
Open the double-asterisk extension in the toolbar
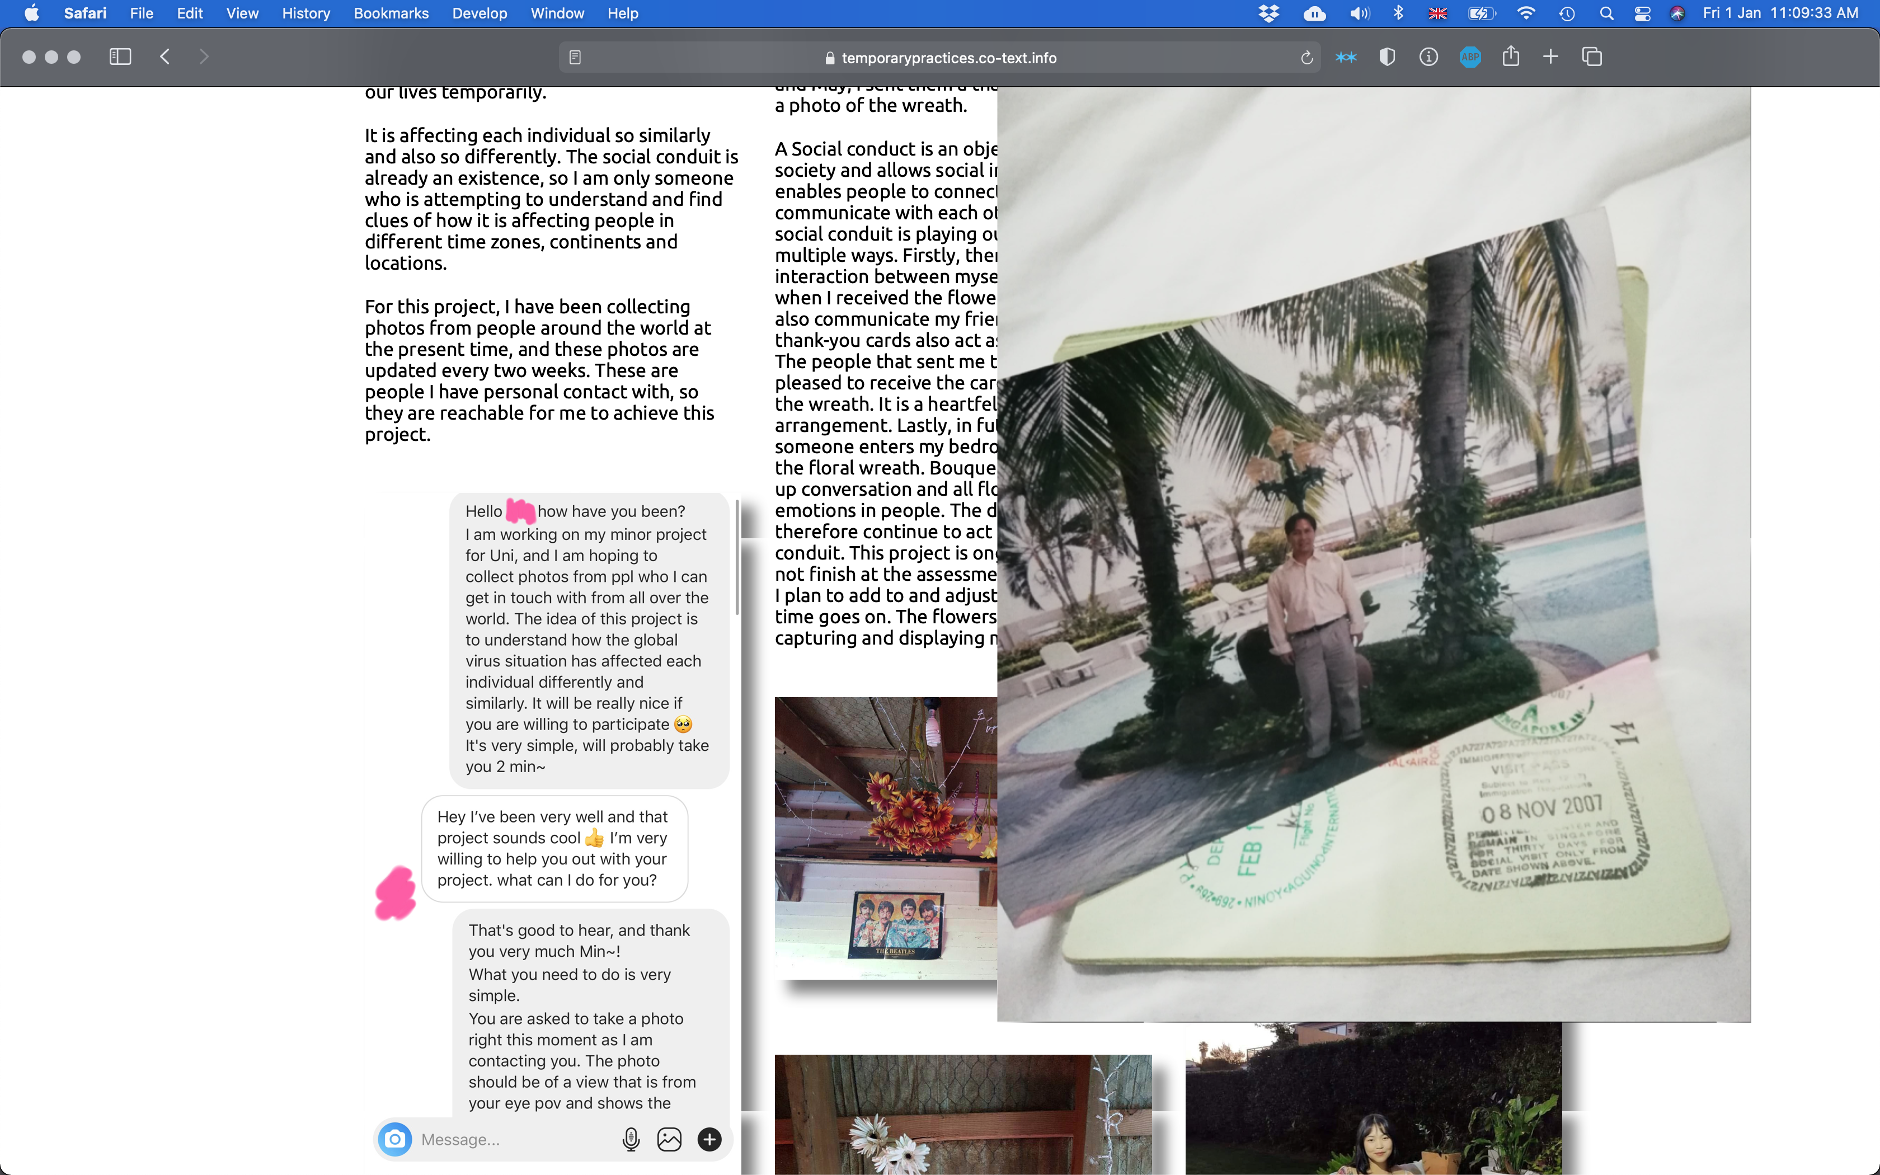pos(1346,57)
